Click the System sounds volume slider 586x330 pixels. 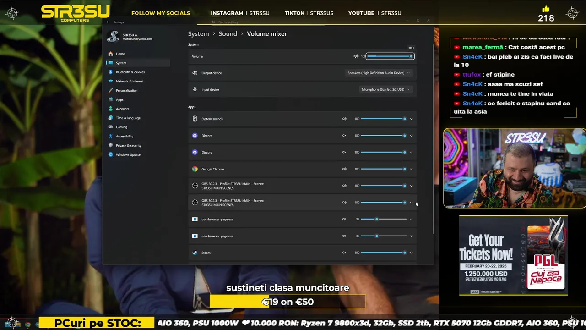coord(384,119)
